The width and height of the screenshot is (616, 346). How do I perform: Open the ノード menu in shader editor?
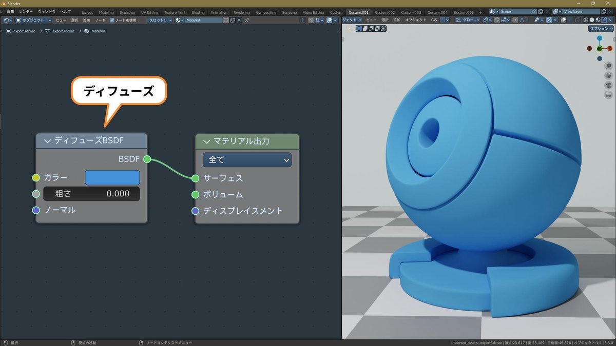[x=101, y=20]
